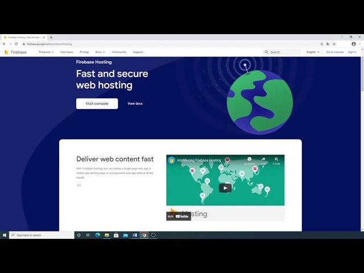Open the Community menu item
Image resolution: width=364 pixels, height=273 pixels.
(119, 52)
